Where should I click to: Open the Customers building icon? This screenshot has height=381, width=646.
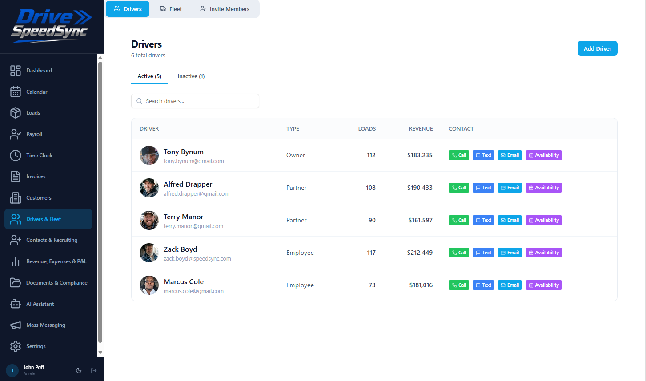pyautogui.click(x=16, y=198)
